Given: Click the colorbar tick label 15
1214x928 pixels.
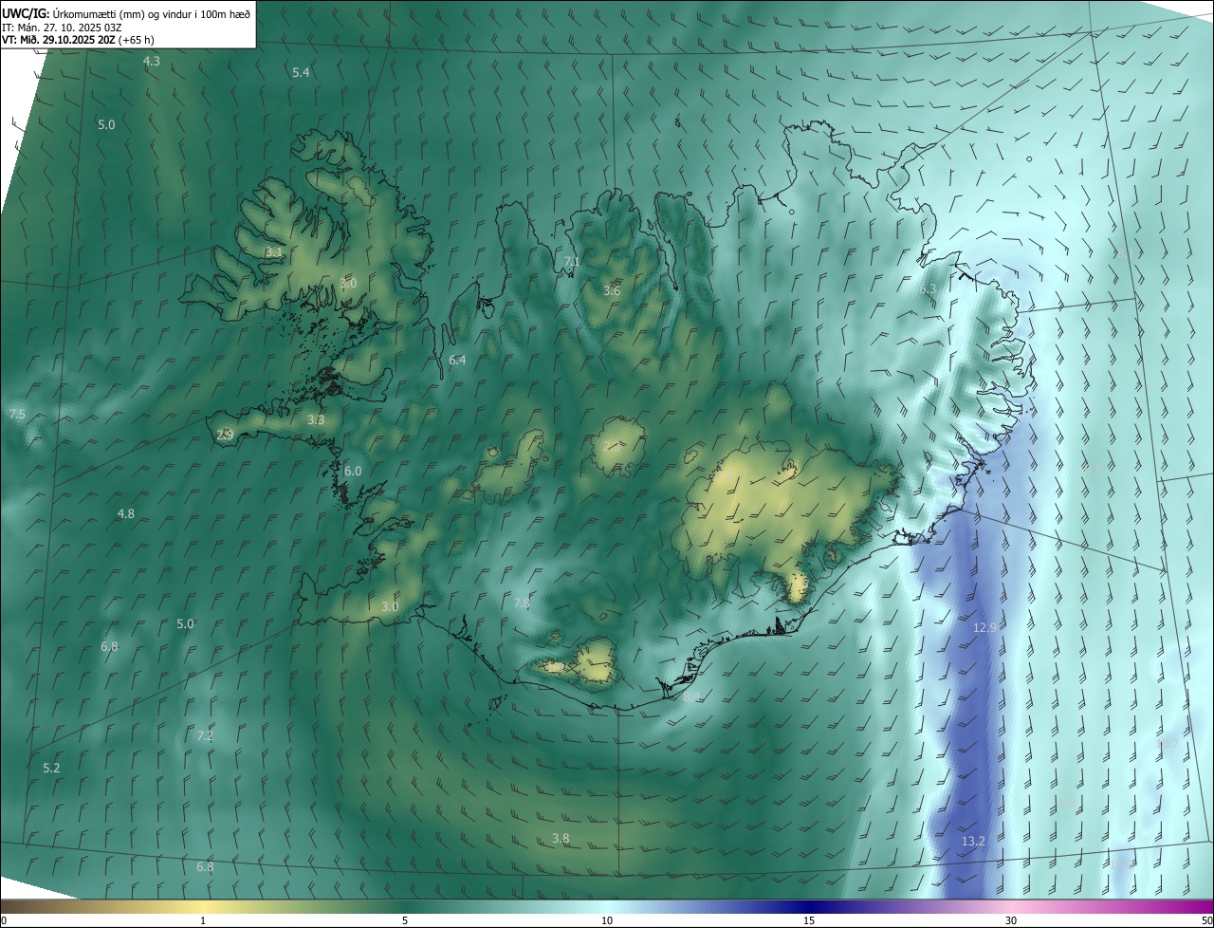Looking at the screenshot, I should coord(809,921).
